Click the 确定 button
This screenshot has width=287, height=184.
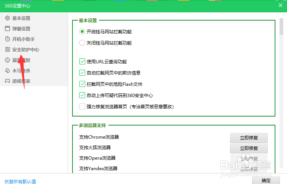(266, 180)
